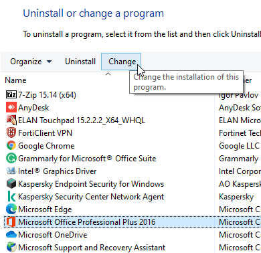The width and height of the screenshot is (261, 253).
Task: Click the Microsoft OneDrive cloud icon
Action: [x=11, y=235]
